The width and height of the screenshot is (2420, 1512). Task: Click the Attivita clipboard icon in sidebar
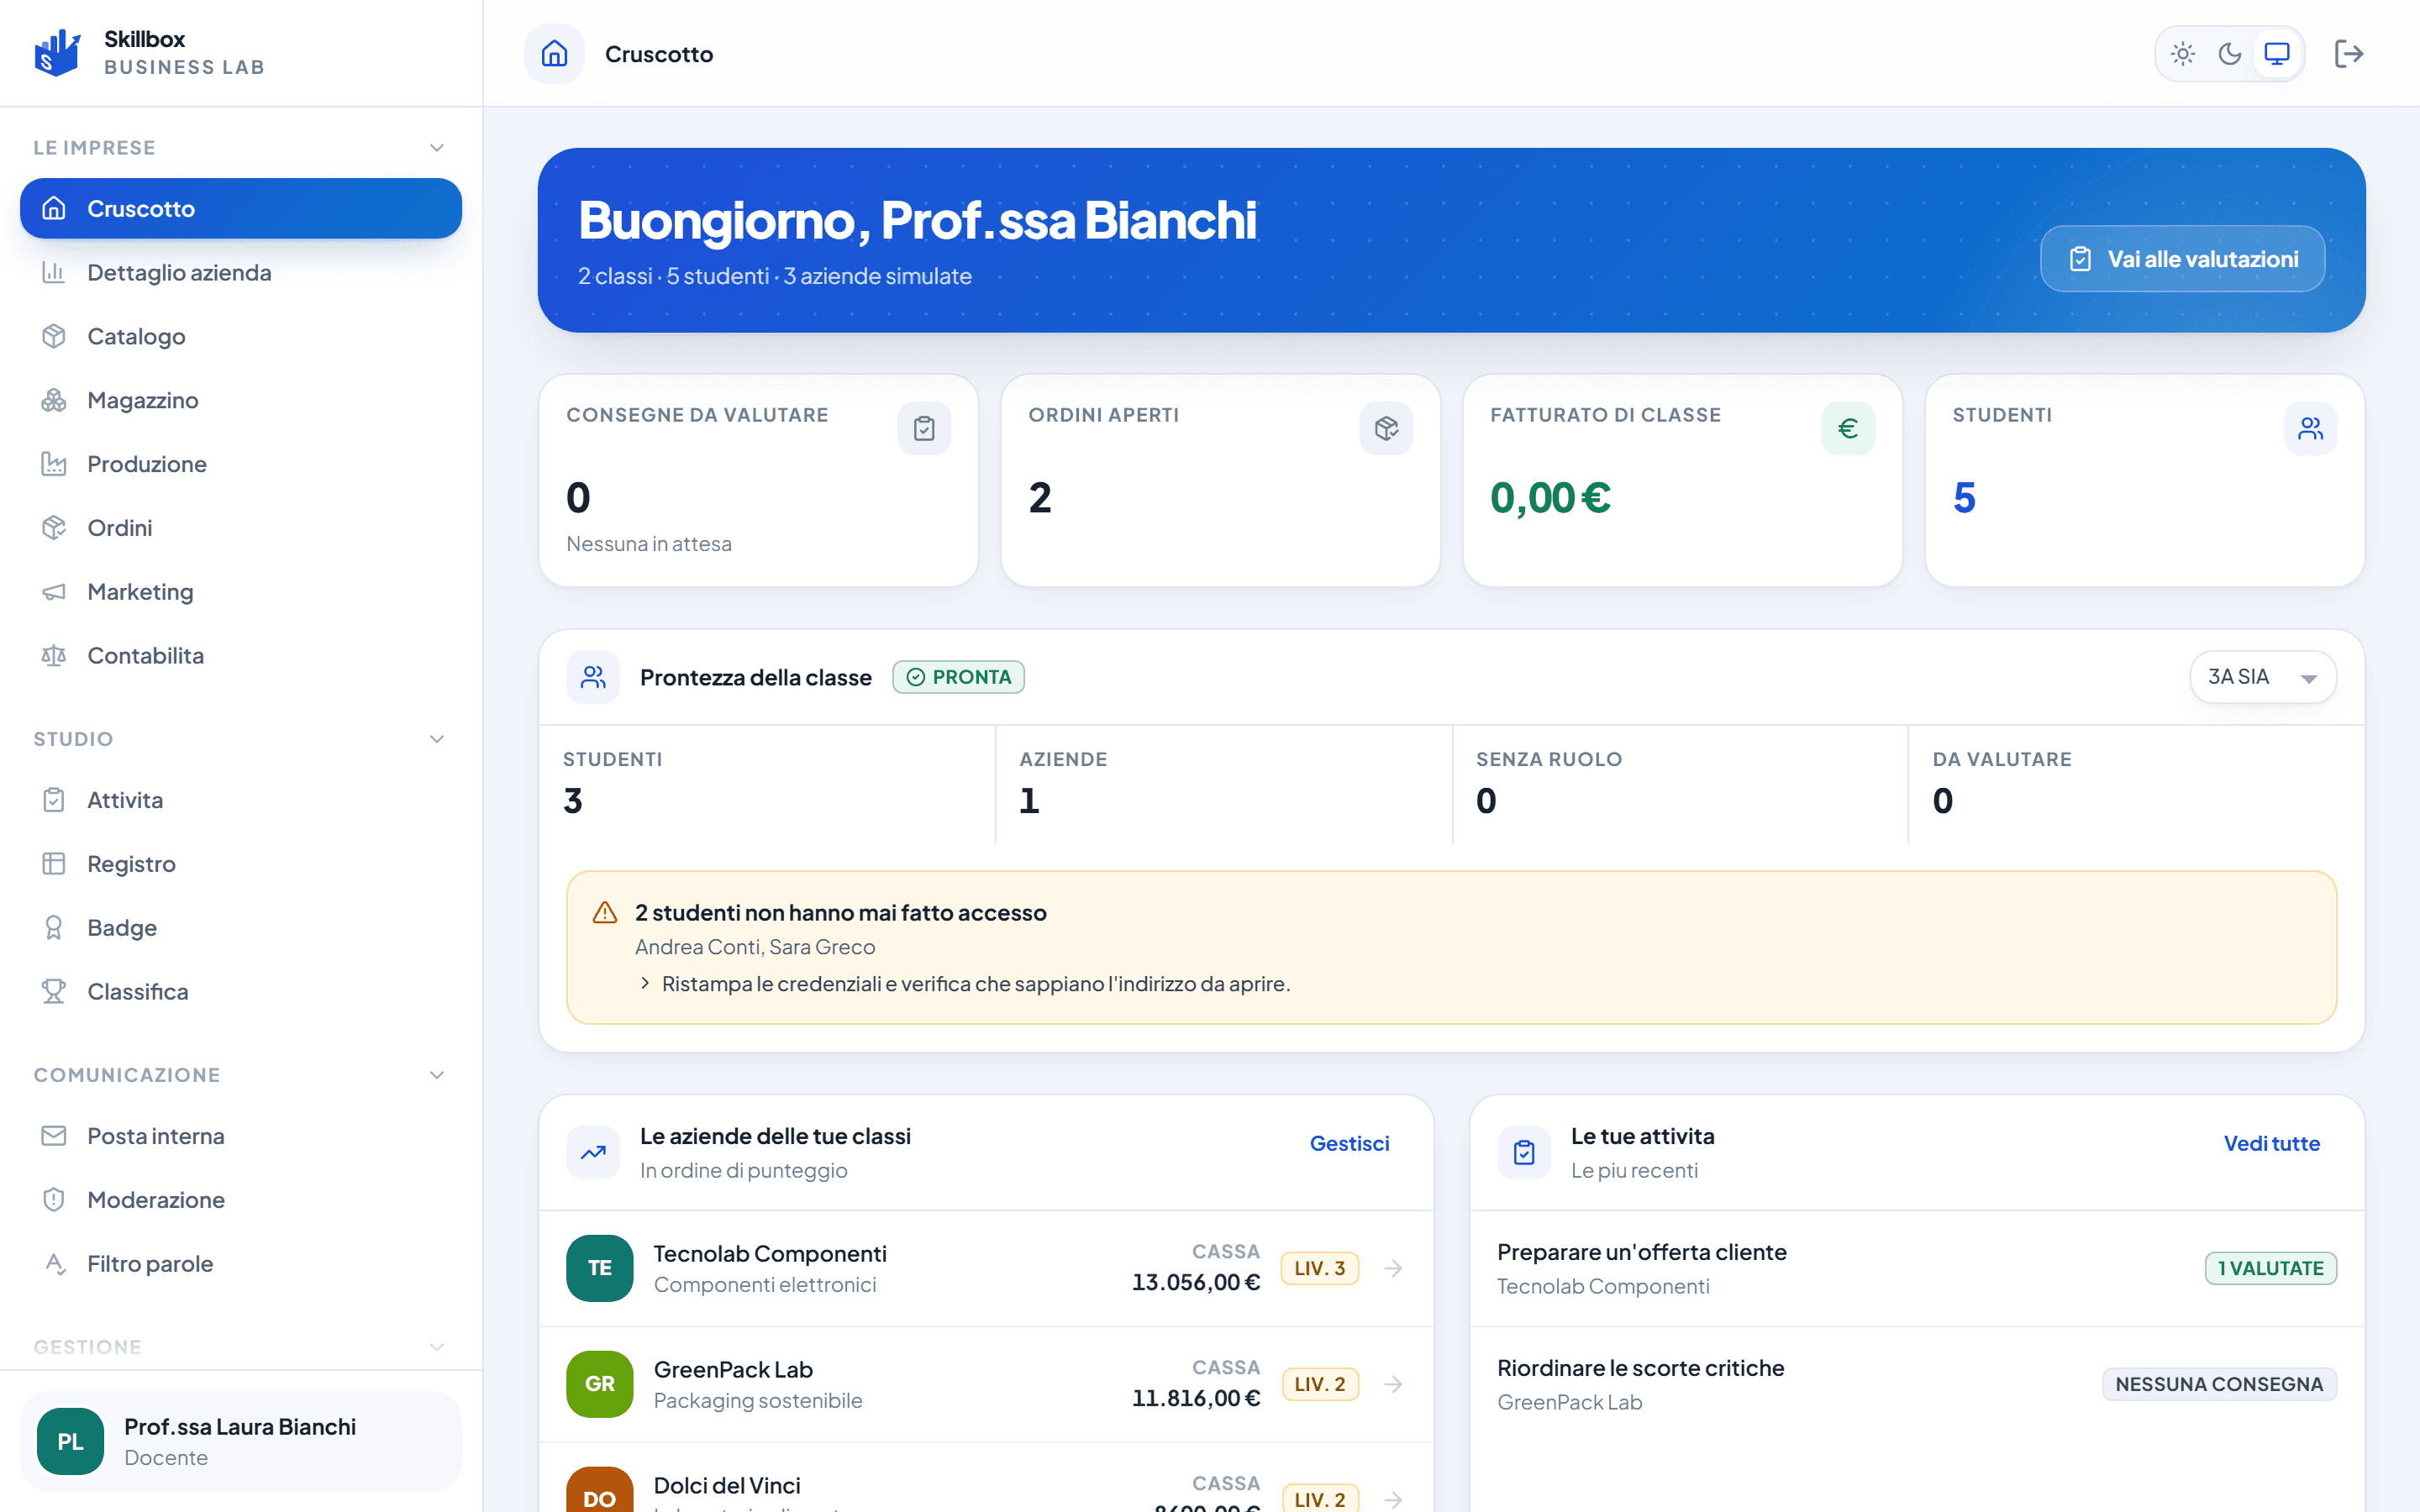[54, 800]
